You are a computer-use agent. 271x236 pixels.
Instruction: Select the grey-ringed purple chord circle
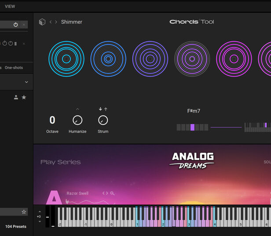192,59
